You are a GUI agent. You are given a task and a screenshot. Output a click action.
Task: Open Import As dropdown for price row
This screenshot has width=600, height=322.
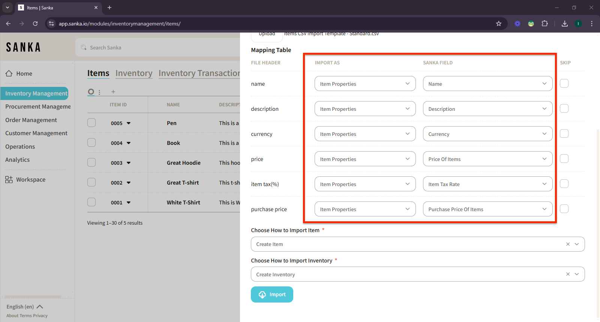point(365,159)
